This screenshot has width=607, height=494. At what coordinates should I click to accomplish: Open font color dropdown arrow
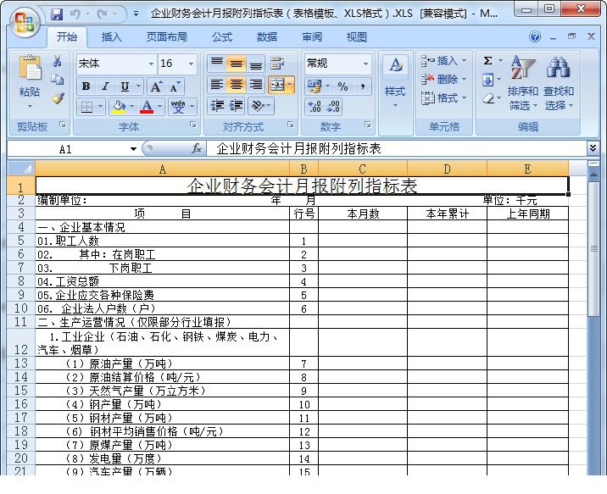(x=159, y=107)
